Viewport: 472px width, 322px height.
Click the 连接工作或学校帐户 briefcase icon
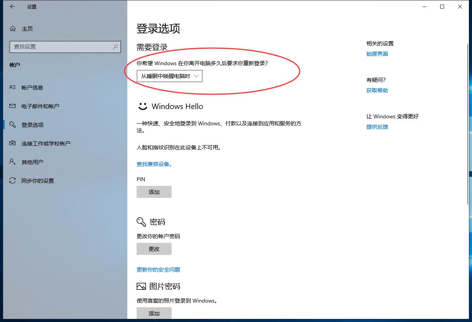[x=13, y=144]
